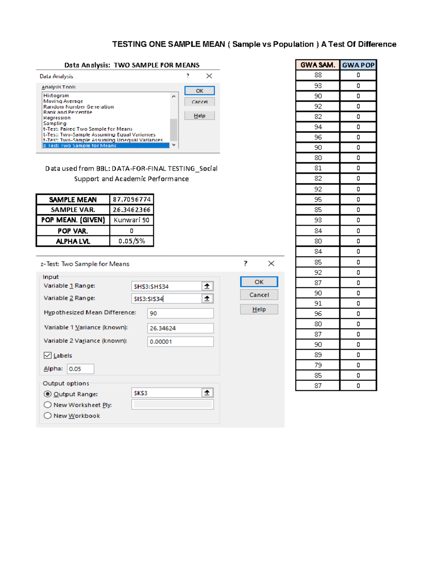Click the Alpha value input field

[80, 369]
